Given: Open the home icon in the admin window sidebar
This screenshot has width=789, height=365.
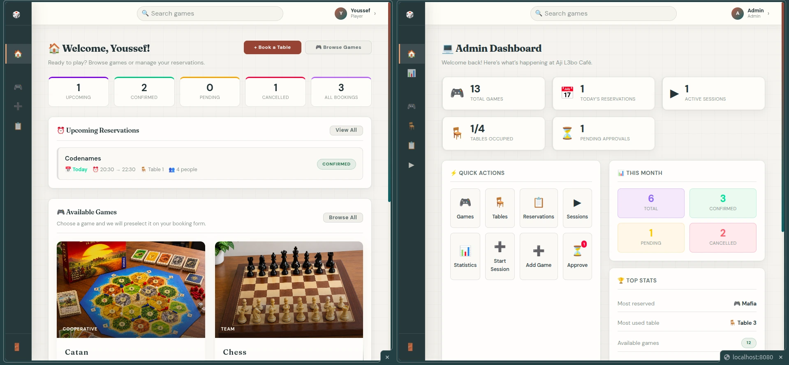Looking at the screenshot, I should 412,54.
